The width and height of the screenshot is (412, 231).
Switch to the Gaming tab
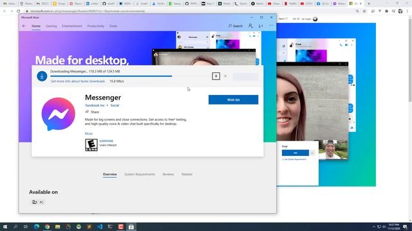click(x=51, y=26)
